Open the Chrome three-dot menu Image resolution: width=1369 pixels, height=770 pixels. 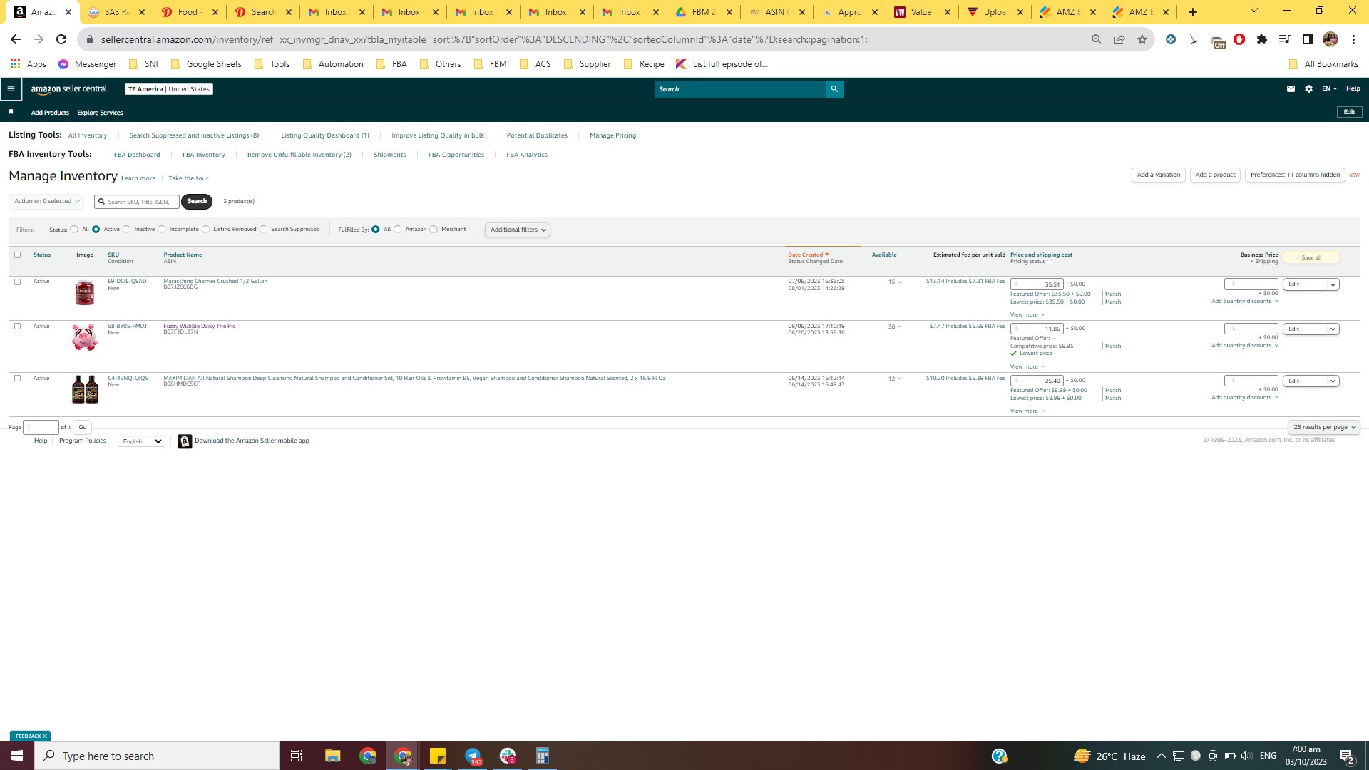[1353, 39]
